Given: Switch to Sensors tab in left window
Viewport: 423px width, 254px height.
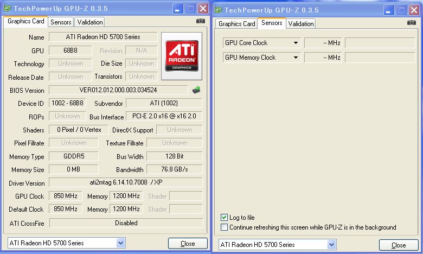Looking at the screenshot, I should tap(61, 22).
